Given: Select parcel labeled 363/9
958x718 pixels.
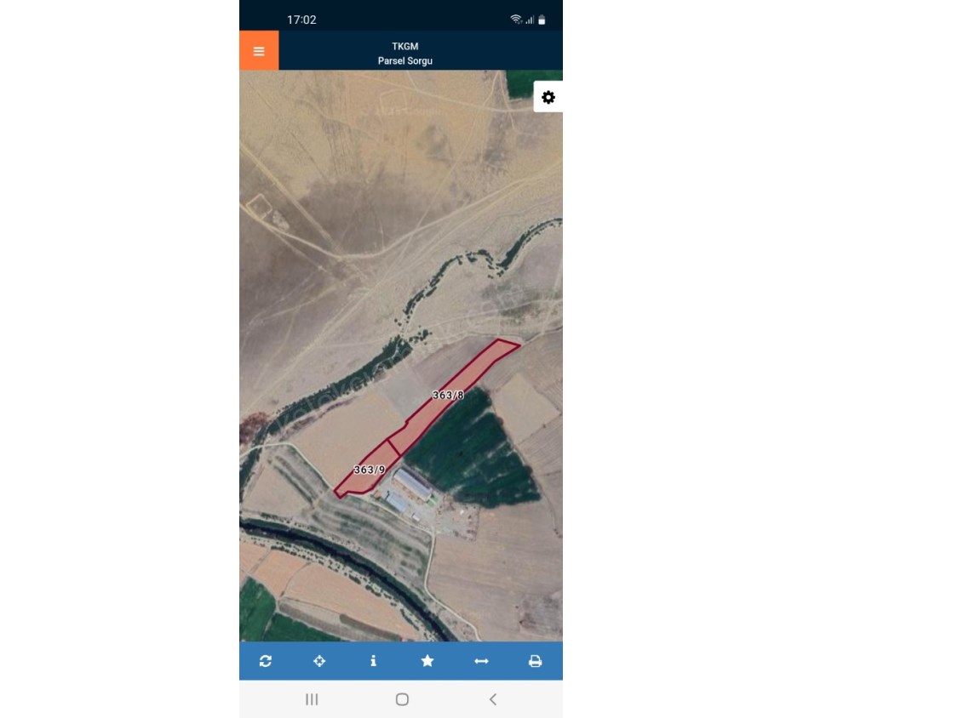Looking at the screenshot, I should coord(369,470).
